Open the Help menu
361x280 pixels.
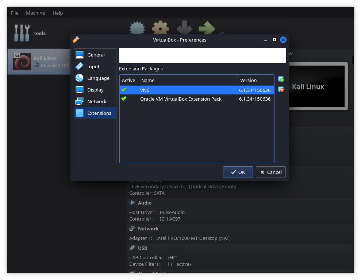tap(58, 13)
